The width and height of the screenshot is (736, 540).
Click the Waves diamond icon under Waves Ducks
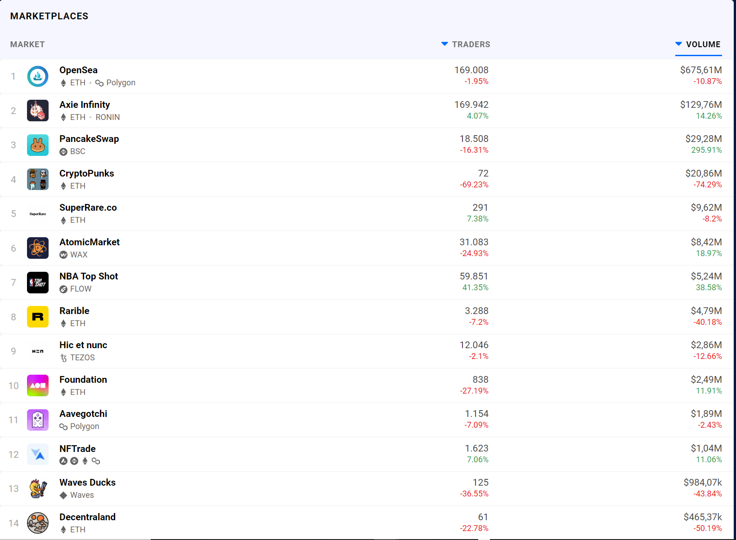click(63, 496)
